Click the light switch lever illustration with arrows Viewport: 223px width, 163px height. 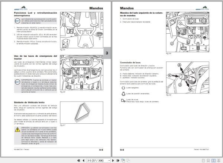(x=188, y=77)
